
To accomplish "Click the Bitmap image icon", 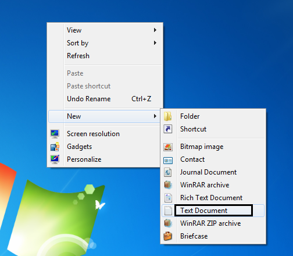I will click(168, 147).
